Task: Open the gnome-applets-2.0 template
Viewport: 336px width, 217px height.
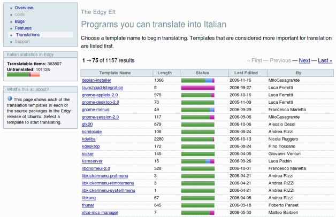Action: [100, 95]
